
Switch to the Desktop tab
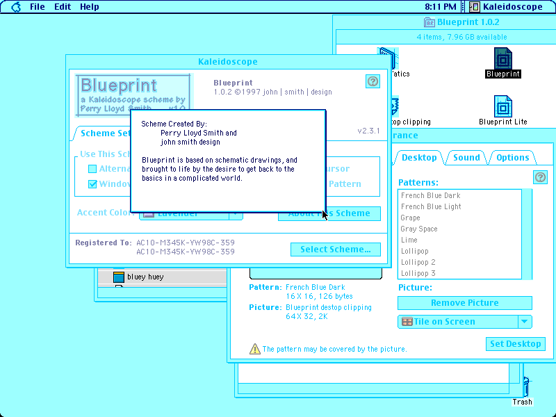[419, 158]
